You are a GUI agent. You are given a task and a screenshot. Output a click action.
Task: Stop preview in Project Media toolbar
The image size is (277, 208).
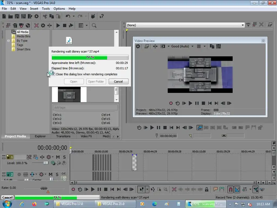(65, 25)
